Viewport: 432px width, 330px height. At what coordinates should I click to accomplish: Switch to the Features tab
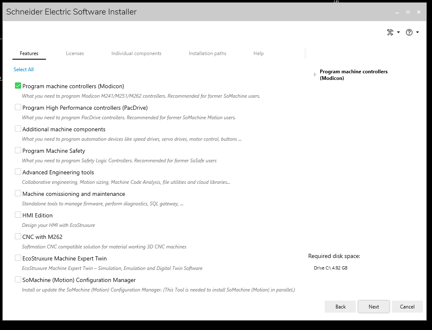coord(29,53)
